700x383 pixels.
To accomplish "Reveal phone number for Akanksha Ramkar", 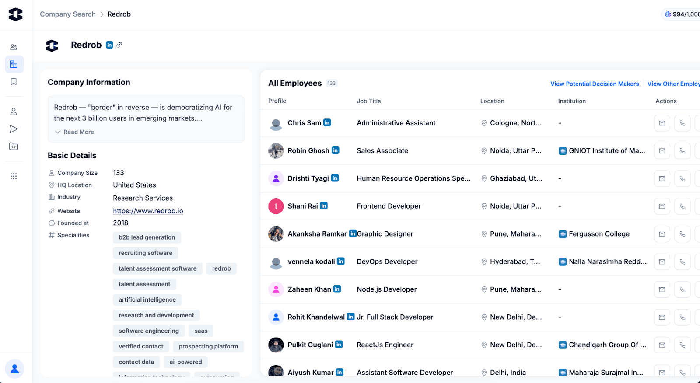I will pos(682,234).
